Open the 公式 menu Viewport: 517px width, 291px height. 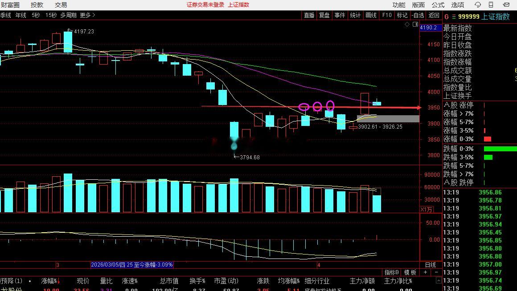tap(438, 5)
